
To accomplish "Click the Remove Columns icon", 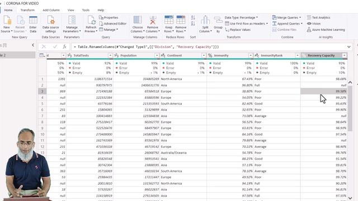I will click(x=153, y=20).
